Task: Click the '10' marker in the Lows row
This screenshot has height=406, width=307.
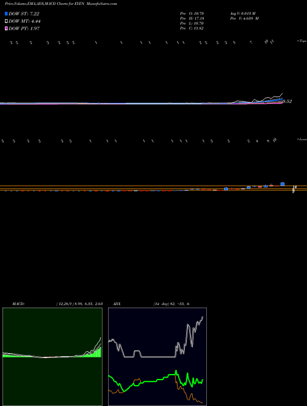Action: [274, 140]
